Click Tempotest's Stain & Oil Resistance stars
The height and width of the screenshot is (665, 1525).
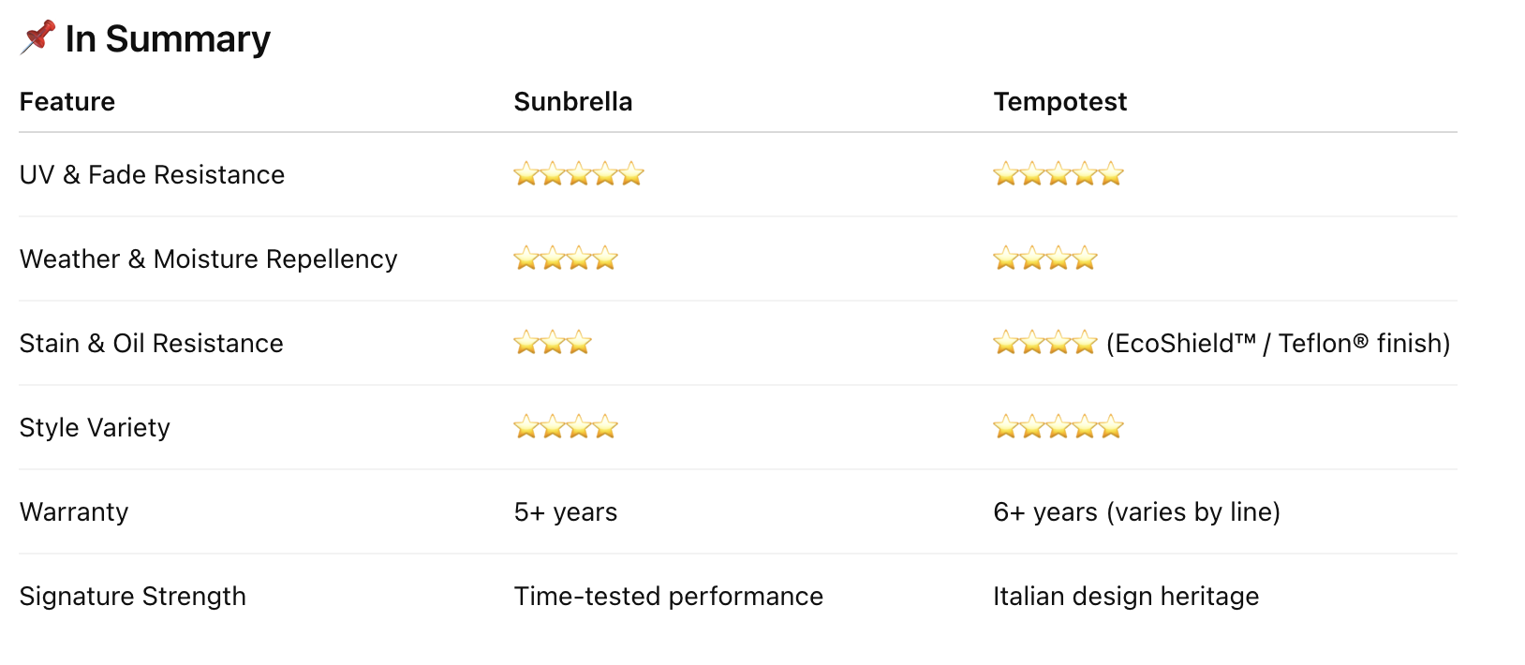[x=1044, y=343]
